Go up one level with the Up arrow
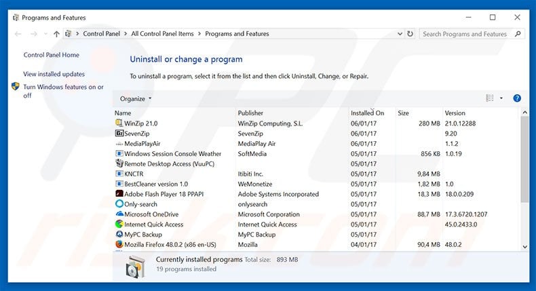 coord(56,34)
